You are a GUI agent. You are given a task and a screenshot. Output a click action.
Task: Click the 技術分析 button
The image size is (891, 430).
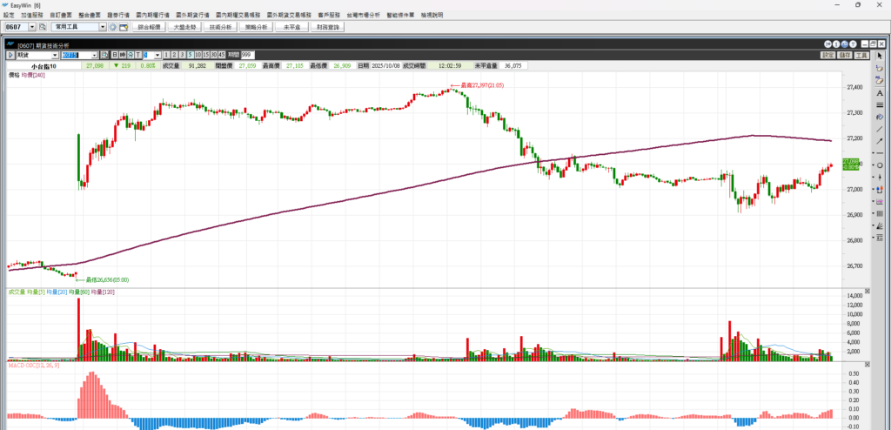click(220, 28)
